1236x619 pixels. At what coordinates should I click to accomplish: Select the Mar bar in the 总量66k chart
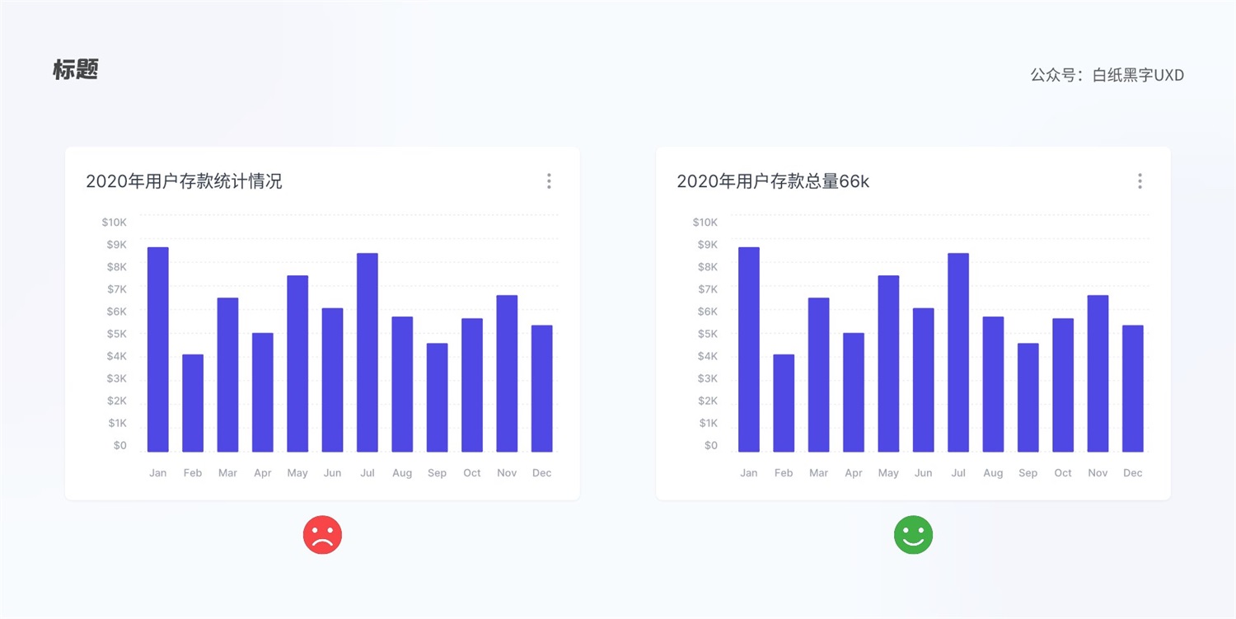point(819,375)
